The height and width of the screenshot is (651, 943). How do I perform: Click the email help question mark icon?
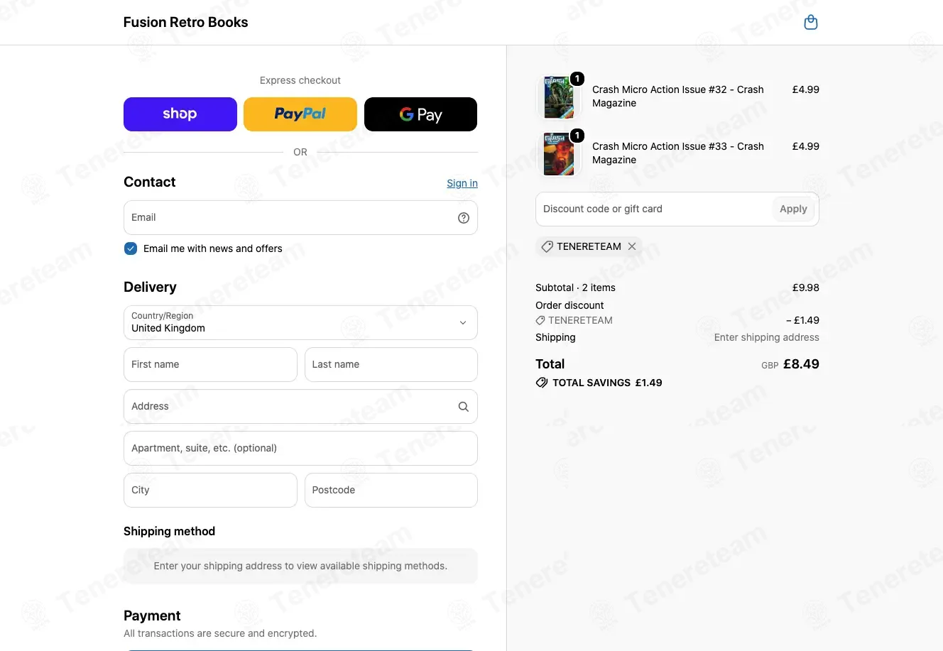click(464, 218)
